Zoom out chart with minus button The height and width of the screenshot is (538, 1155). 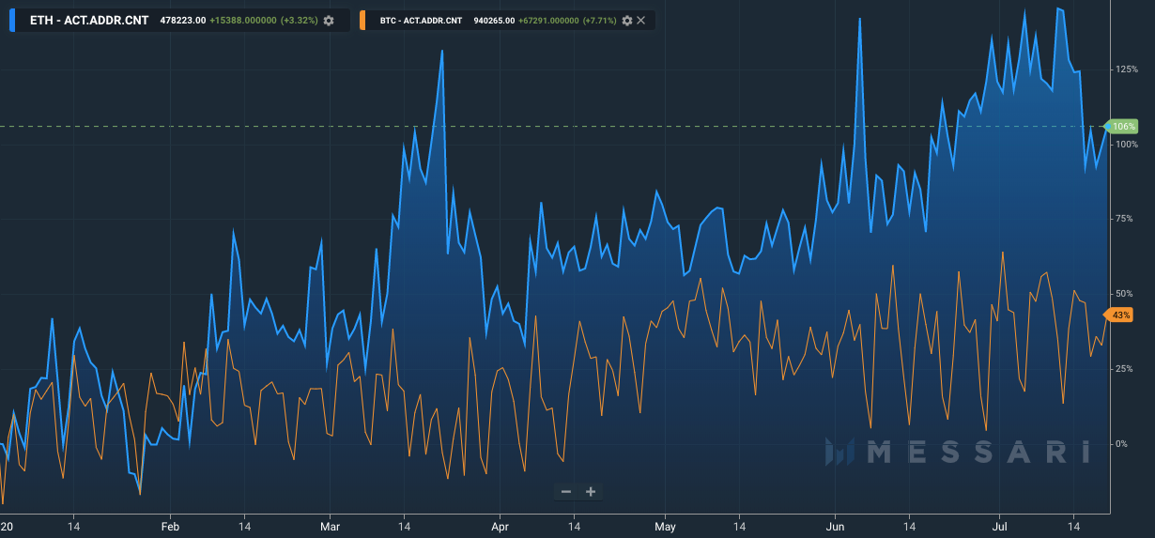tap(566, 491)
